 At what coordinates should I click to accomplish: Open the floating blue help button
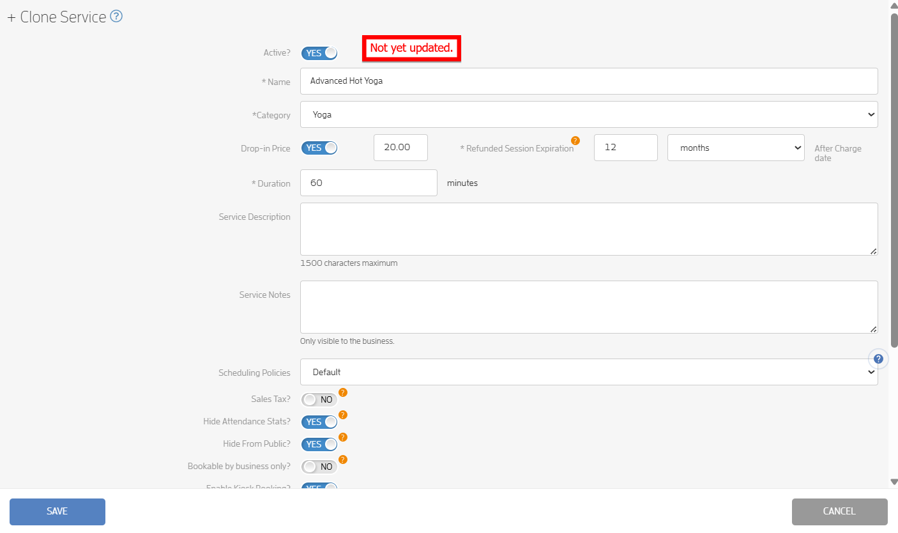(878, 359)
